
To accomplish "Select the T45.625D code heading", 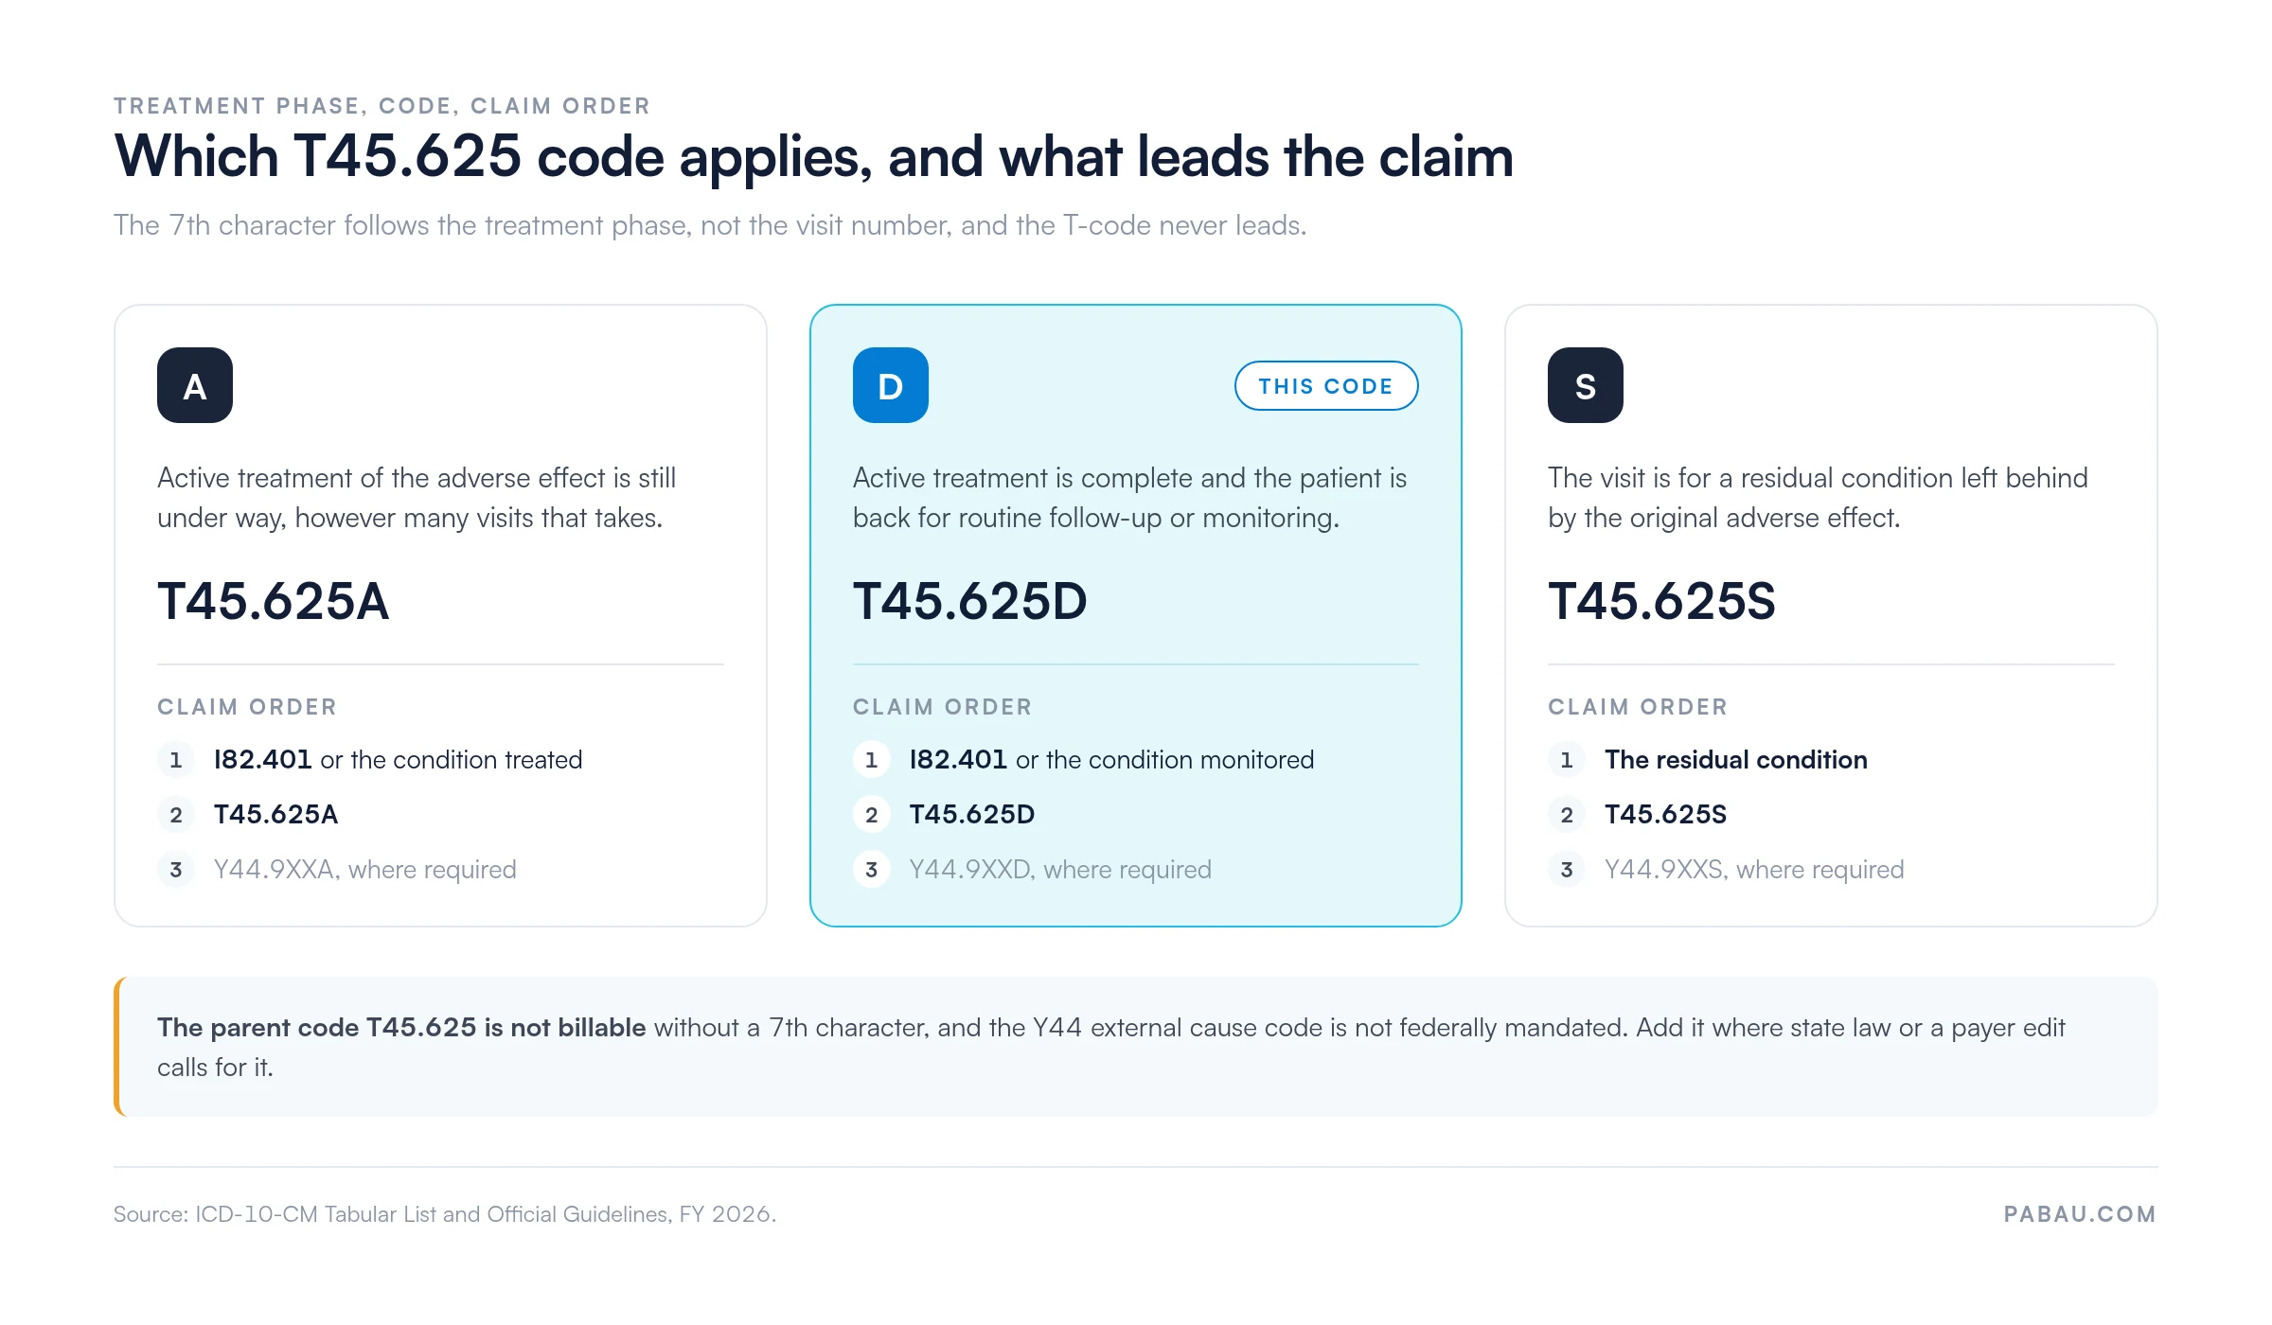I will pos(970,601).
